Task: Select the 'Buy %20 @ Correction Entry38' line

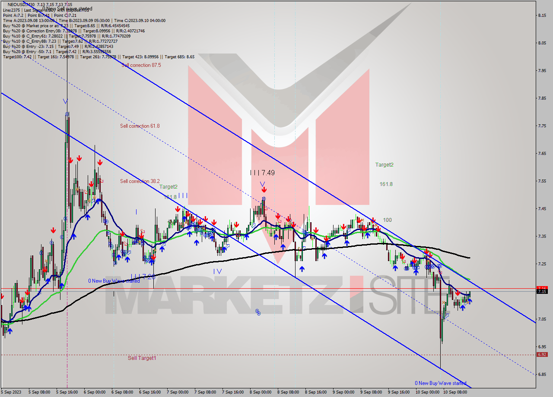Action: click(x=73, y=31)
